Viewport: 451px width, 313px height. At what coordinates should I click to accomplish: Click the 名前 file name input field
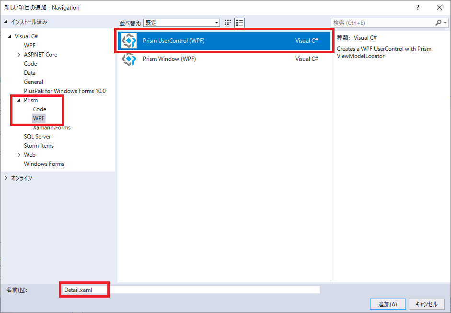[x=191, y=290]
